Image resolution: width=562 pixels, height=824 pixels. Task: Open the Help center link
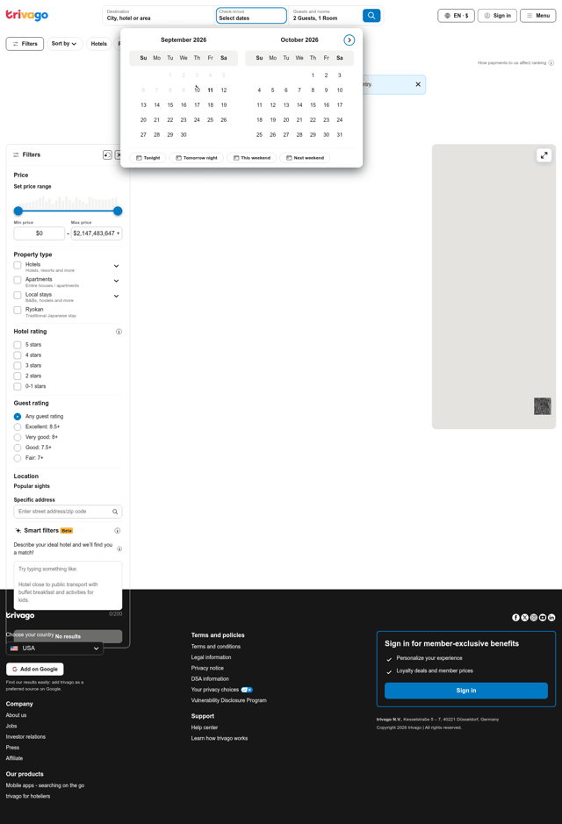(205, 727)
